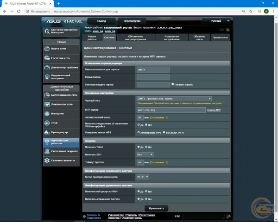Open the HTTP authentication method dropdown
The width and height of the screenshot is (278, 222).
coord(143,177)
